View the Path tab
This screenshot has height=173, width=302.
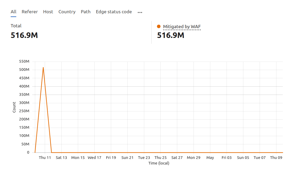(86, 12)
